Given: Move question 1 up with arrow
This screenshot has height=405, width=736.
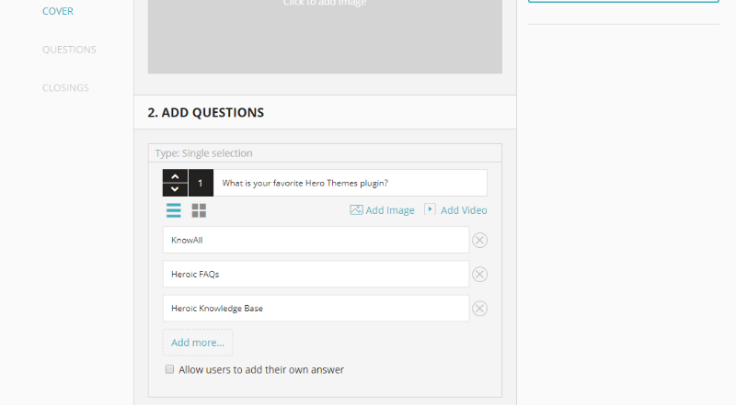Looking at the screenshot, I should pos(175,176).
